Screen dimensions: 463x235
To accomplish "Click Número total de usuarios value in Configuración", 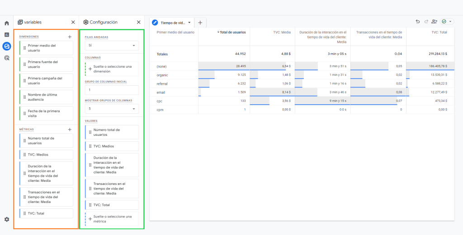I will coord(112,132).
